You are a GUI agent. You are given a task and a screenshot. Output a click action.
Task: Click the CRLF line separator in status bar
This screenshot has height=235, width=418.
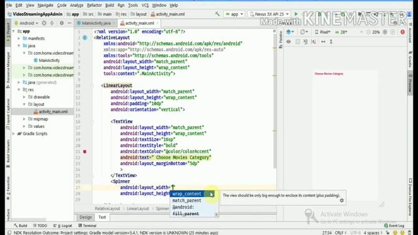[x=340, y=232]
